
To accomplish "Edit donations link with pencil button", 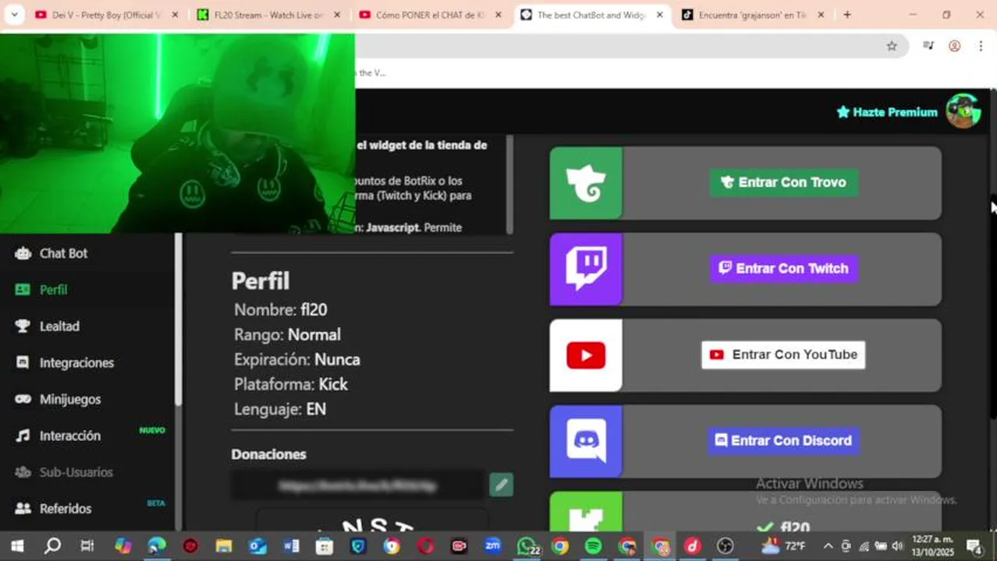I will coord(502,485).
